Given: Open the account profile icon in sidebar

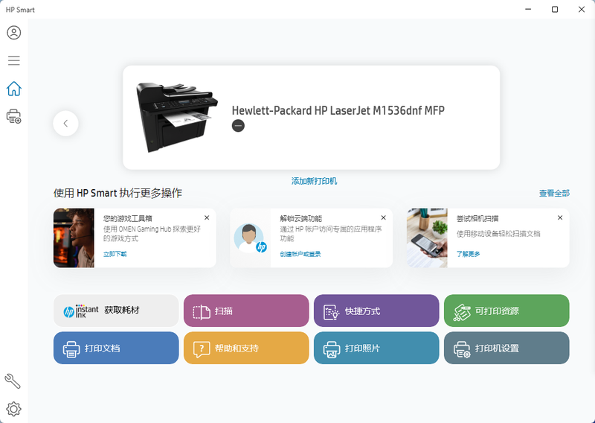Looking at the screenshot, I should click(x=13, y=33).
